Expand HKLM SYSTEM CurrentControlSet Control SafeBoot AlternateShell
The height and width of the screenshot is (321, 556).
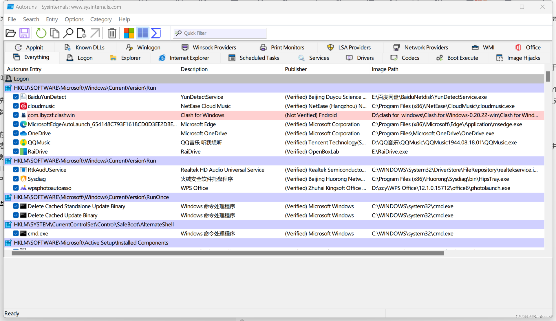click(x=8, y=224)
